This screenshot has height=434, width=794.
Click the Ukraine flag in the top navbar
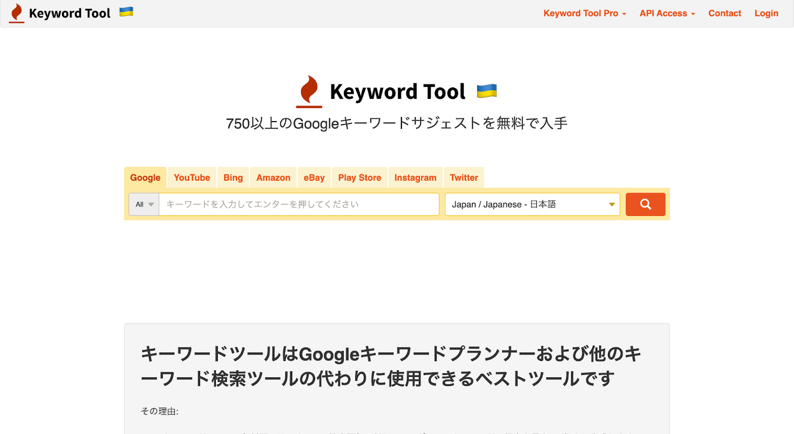coord(126,12)
